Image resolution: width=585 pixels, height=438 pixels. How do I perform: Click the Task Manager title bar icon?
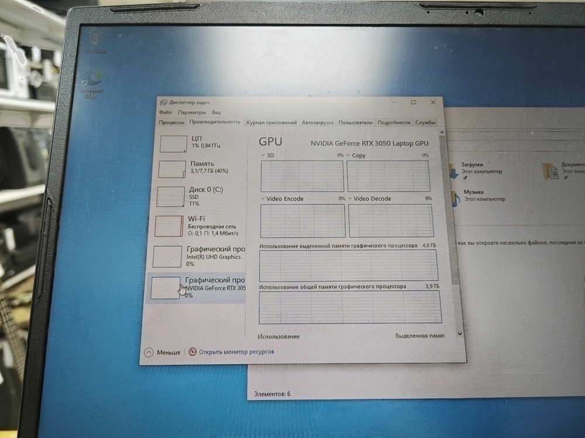point(163,102)
